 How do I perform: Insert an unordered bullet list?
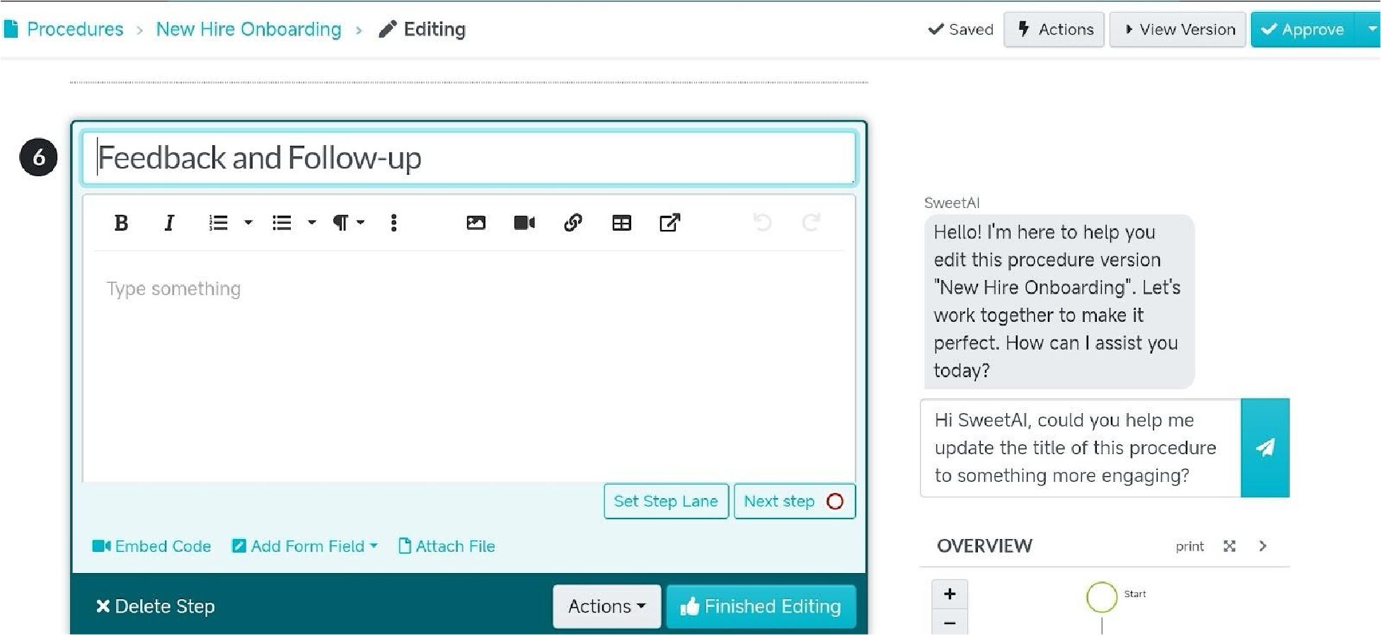point(282,223)
